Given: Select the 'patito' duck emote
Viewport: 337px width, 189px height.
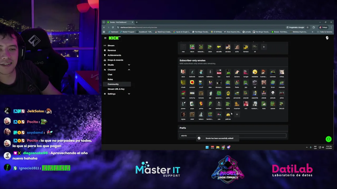Looking at the screenshot, I should (x=228, y=93).
